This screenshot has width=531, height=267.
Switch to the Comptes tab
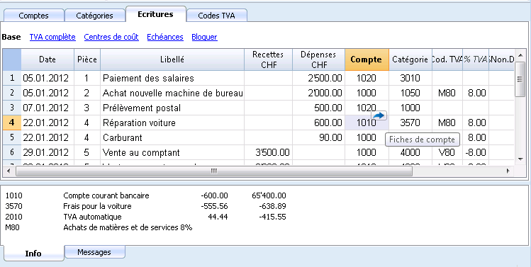pyautogui.click(x=33, y=16)
